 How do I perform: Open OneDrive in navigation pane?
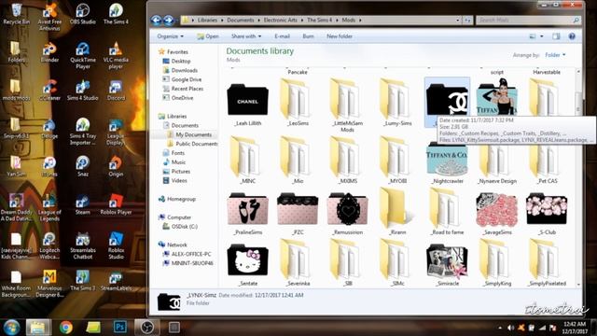(178, 97)
